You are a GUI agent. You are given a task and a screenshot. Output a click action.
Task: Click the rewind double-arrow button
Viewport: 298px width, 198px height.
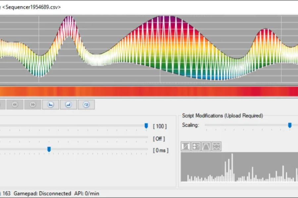pos(15,105)
